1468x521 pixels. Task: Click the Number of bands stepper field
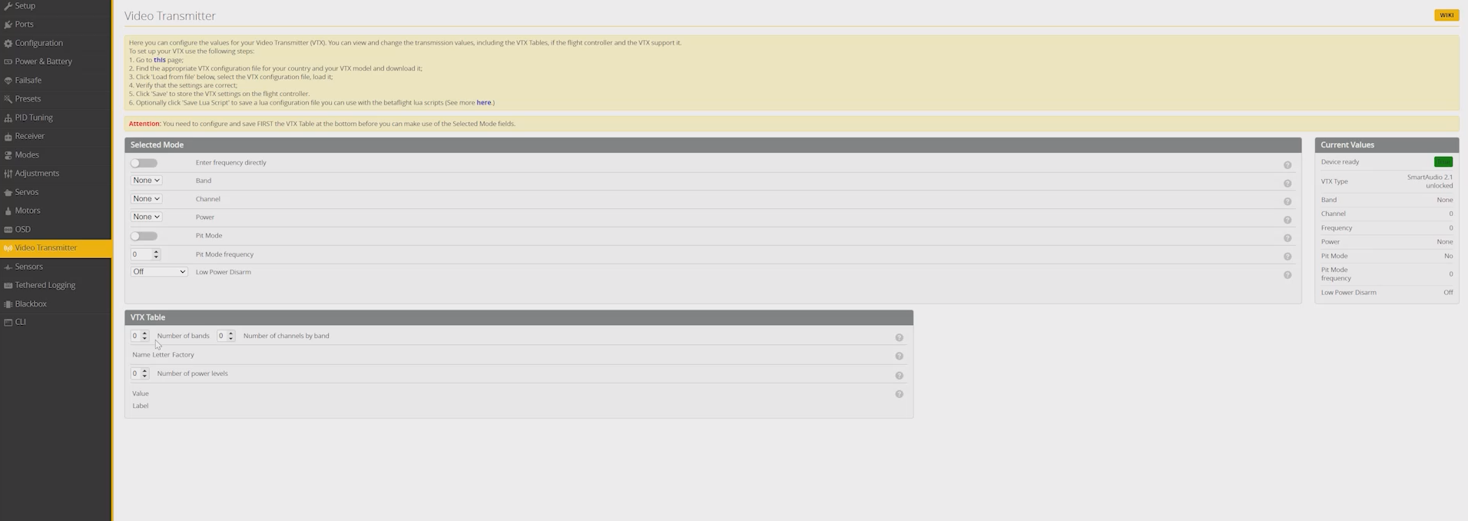(136, 336)
